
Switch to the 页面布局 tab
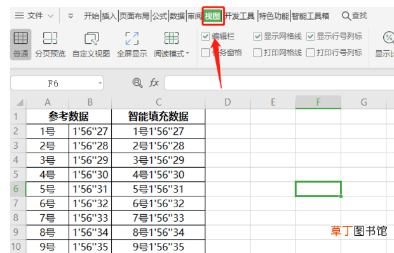[x=135, y=16]
